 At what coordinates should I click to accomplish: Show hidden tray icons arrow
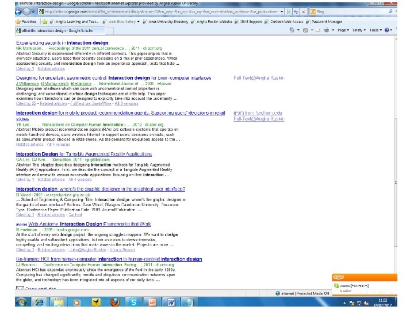click(x=344, y=303)
